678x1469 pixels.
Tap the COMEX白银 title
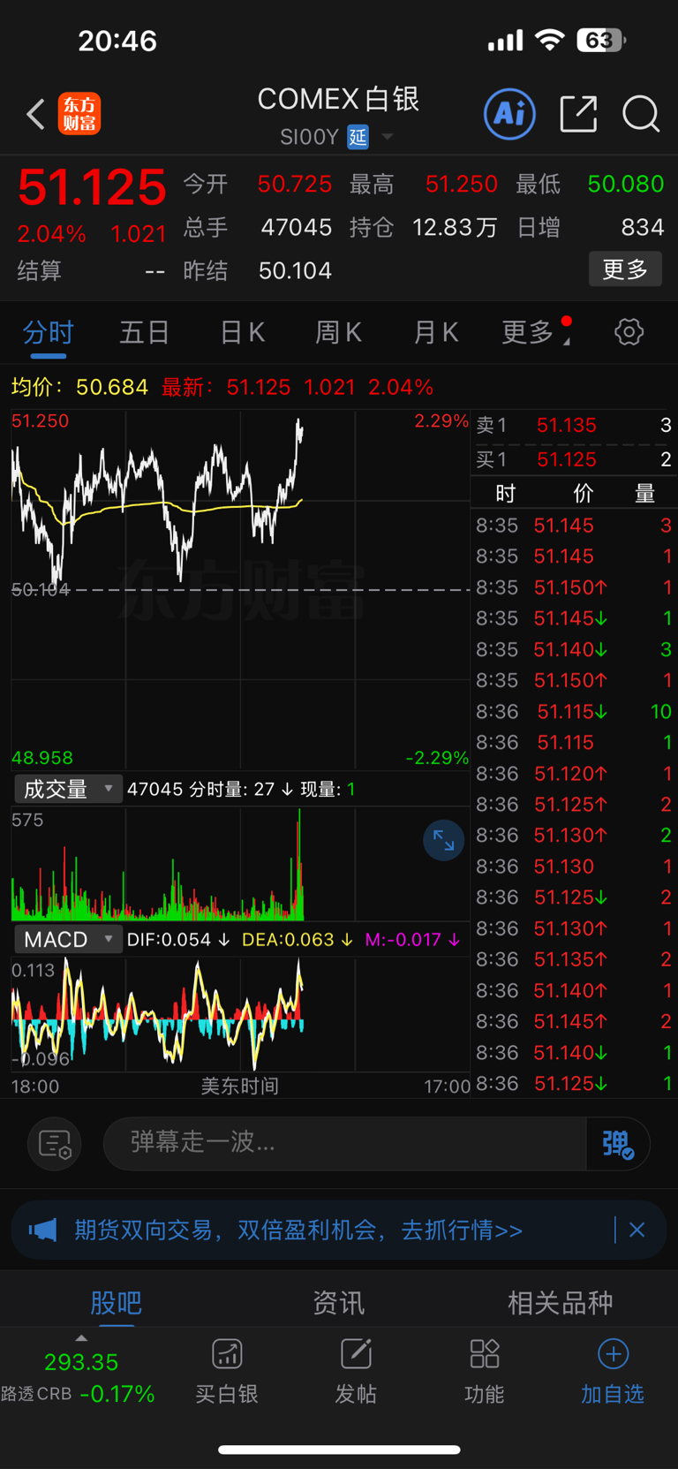(338, 99)
